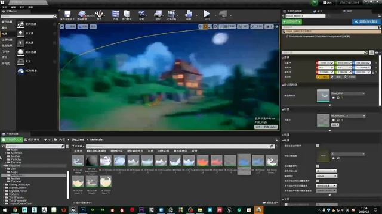The image size is (382, 214).
Task: Open the viewport options dropdown arrow
Action: pos(62,26)
